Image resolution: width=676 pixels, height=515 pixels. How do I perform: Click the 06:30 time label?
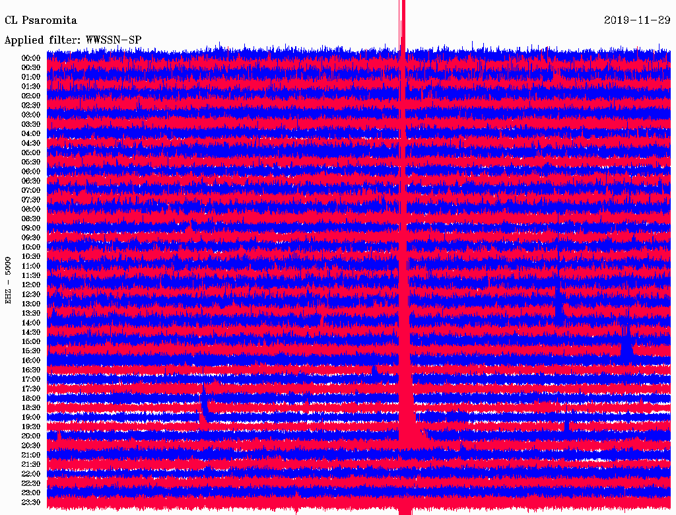(x=31, y=181)
